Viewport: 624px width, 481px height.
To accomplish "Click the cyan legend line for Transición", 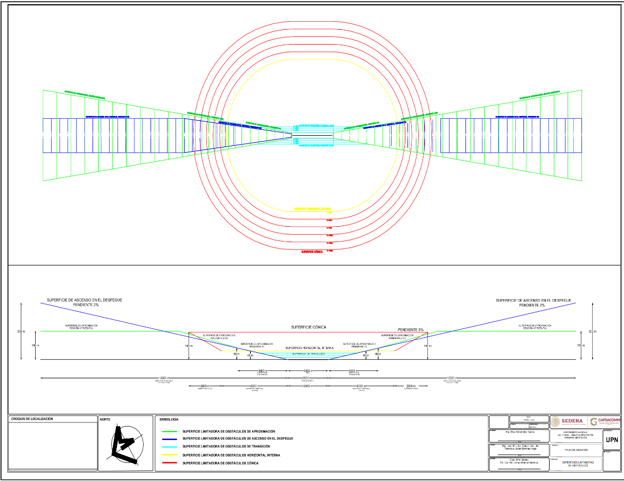I will (169, 447).
